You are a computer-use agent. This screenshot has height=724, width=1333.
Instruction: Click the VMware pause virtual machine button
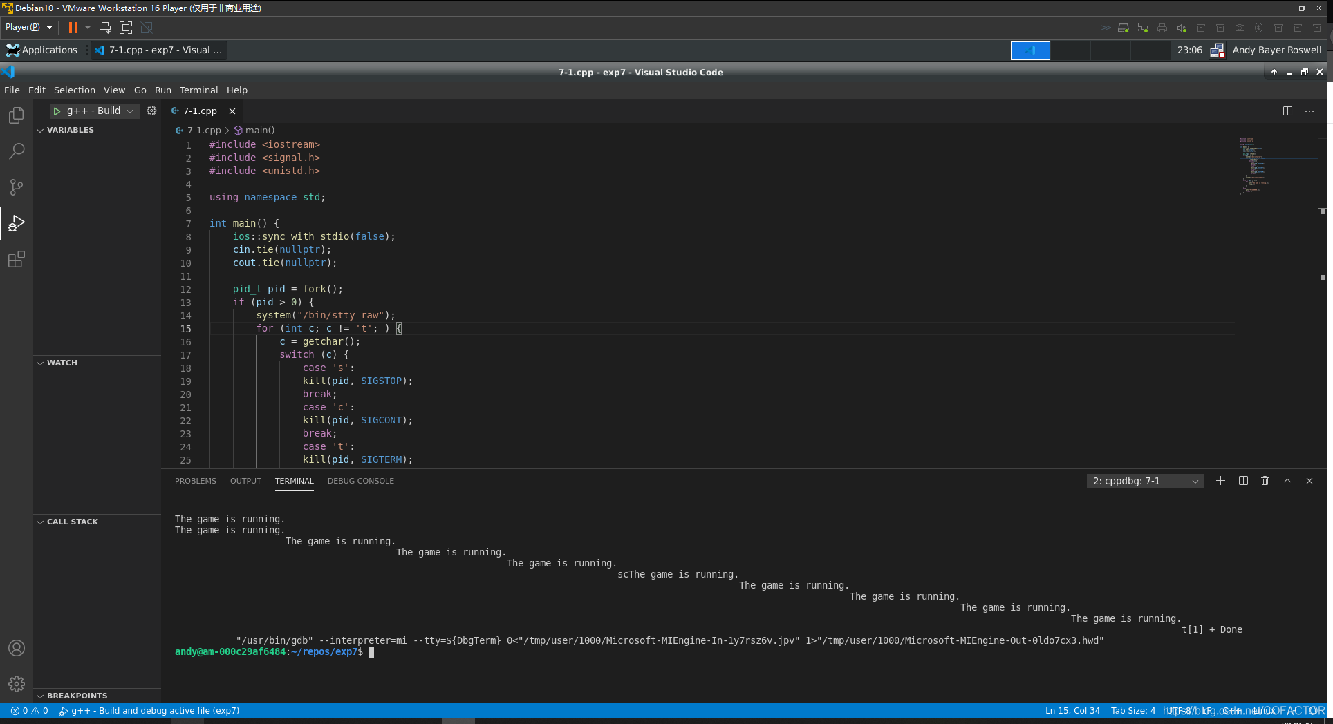coord(73,28)
